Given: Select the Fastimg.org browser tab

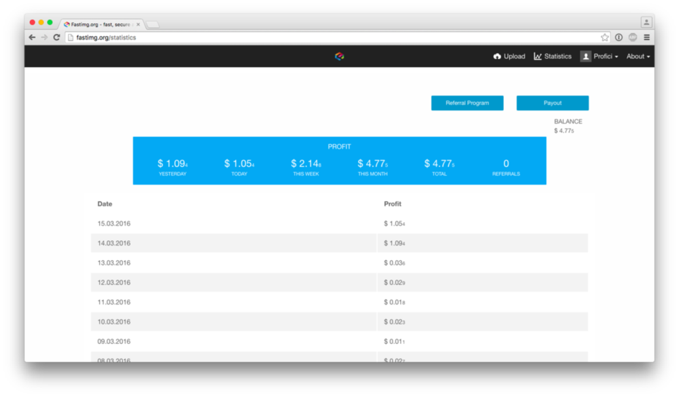Looking at the screenshot, I should (x=98, y=24).
